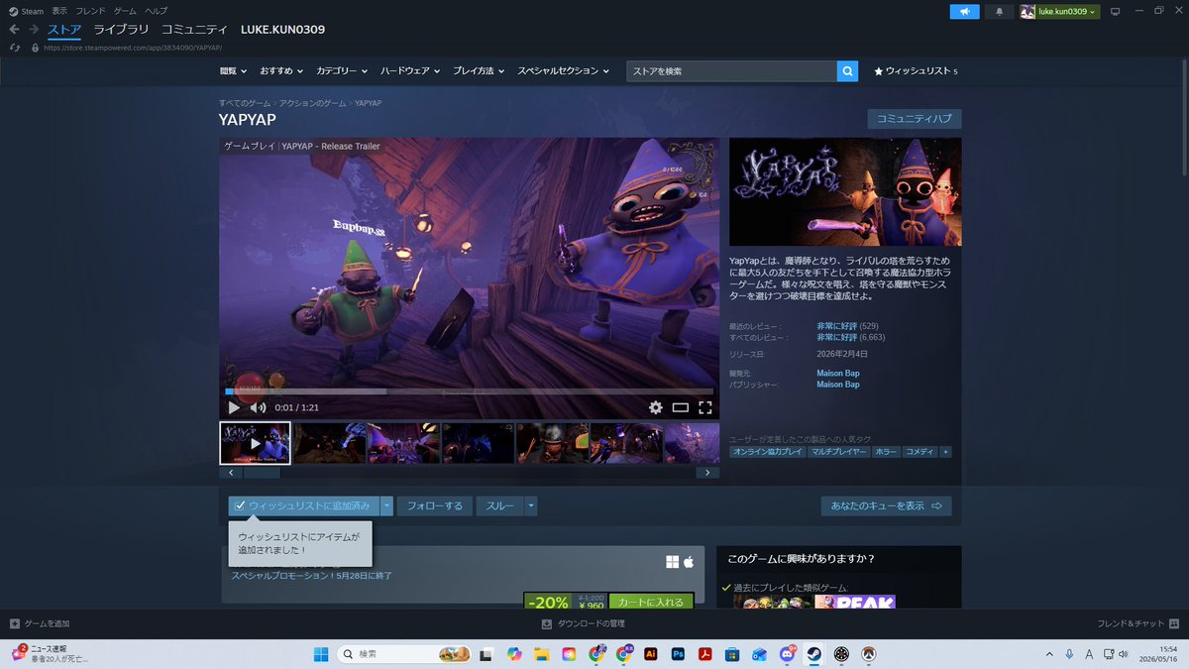Screen dimensions: 1189x669
Task: Switch trailer to theater mode
Action: [680, 407]
